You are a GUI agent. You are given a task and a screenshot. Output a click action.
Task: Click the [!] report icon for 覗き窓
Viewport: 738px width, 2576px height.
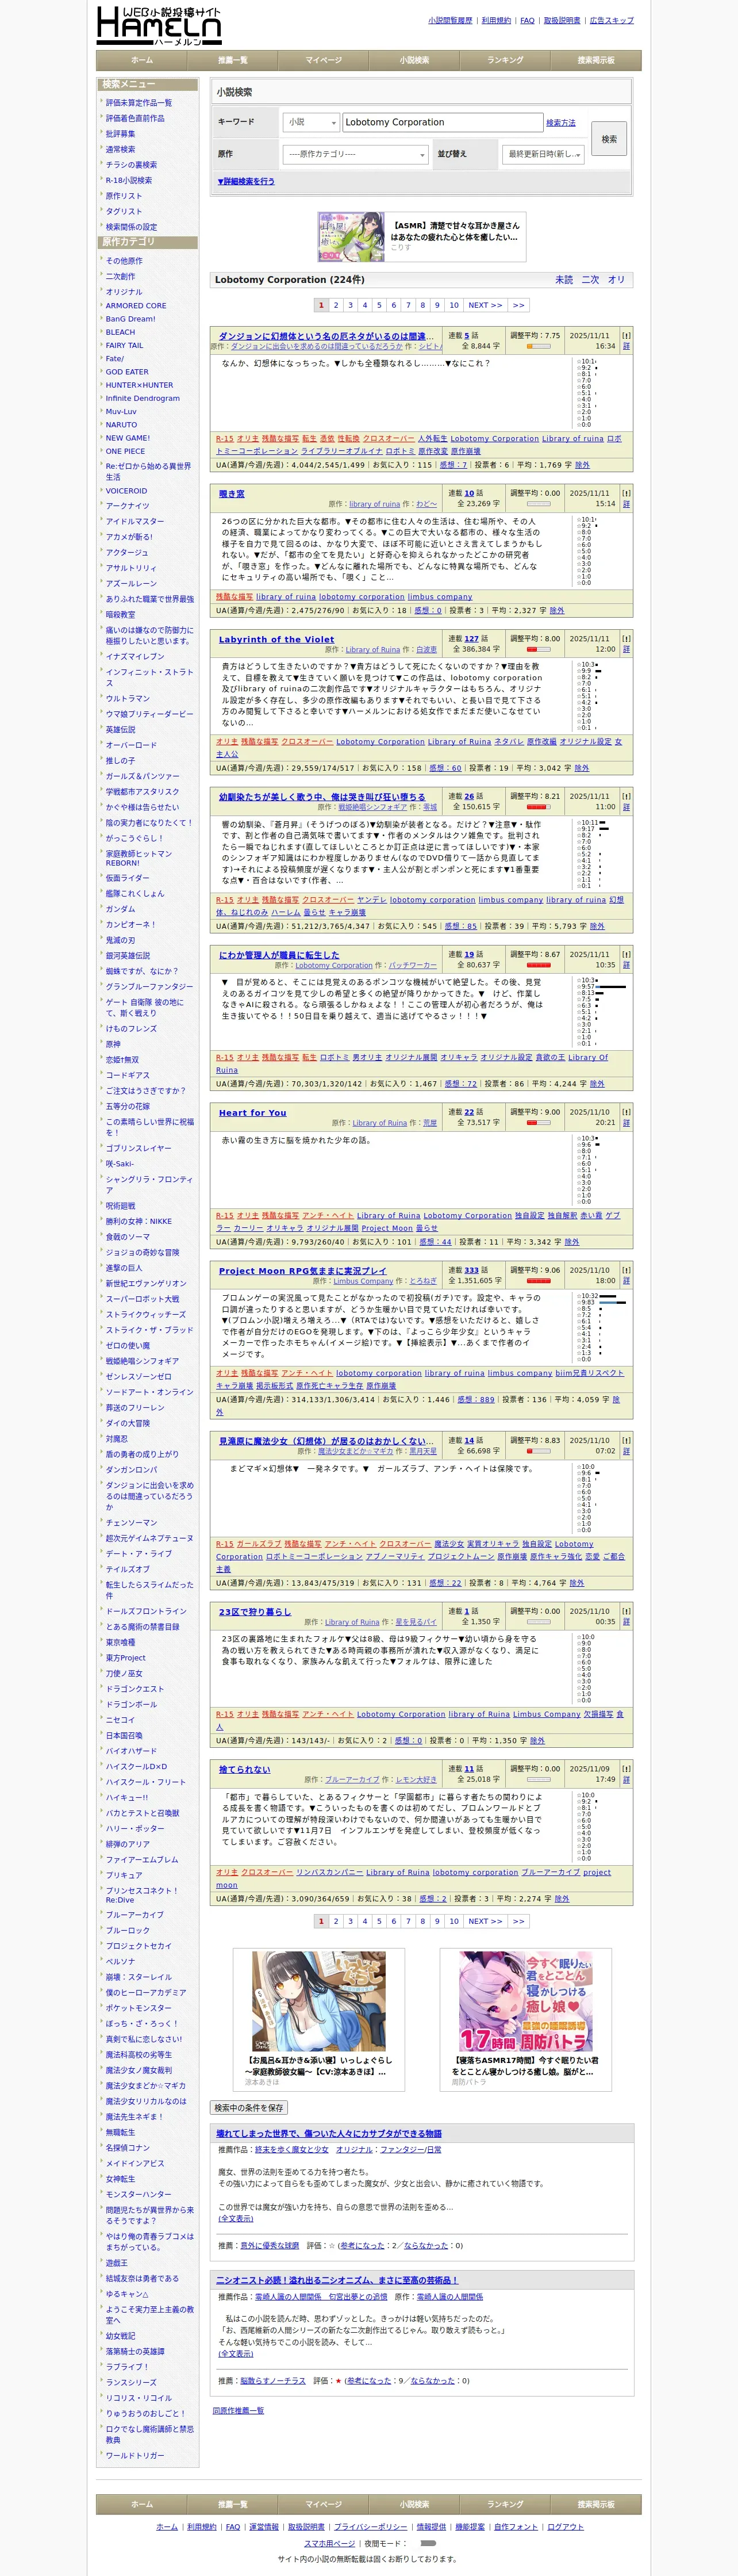626,493
